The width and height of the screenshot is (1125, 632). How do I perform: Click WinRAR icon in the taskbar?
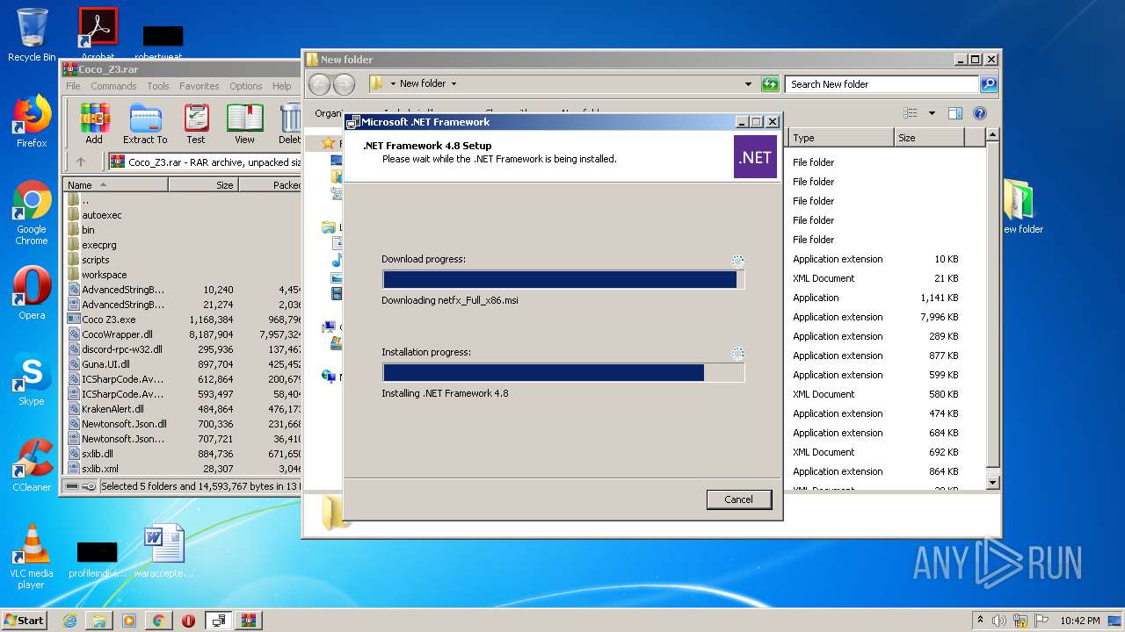tap(248, 621)
